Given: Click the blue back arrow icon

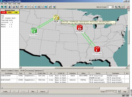Looking at the screenshot, I should click(x=26, y=7).
